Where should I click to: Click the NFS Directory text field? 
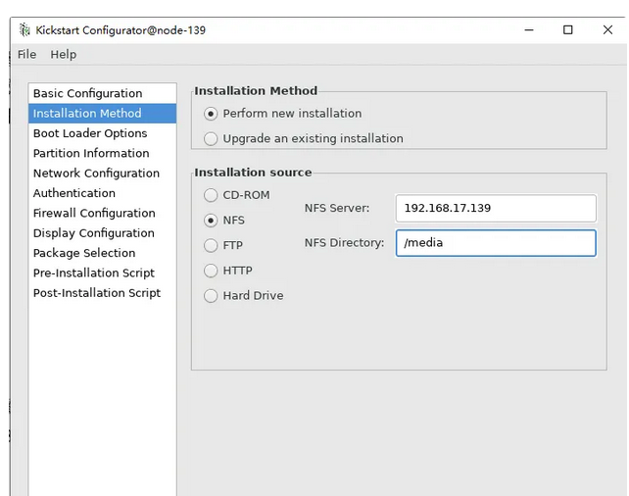click(x=496, y=242)
